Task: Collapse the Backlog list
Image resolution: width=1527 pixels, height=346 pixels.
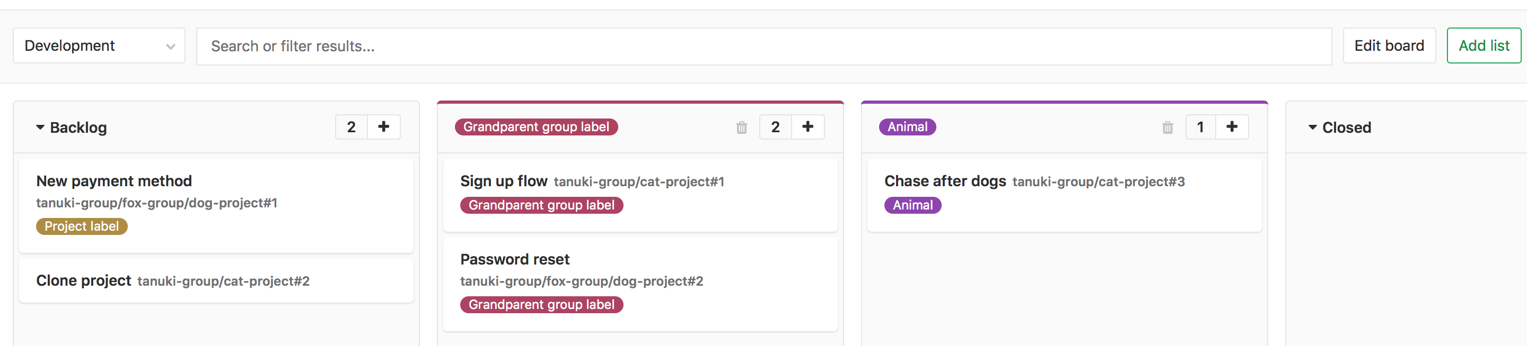Action: click(x=40, y=127)
